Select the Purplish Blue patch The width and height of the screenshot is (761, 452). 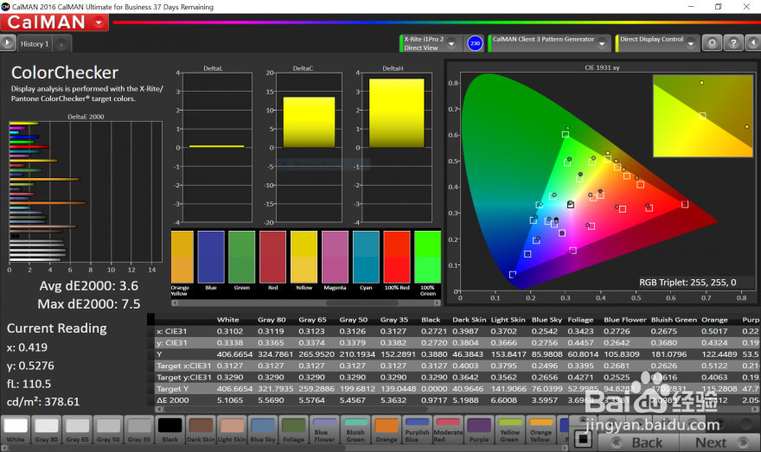click(418, 430)
